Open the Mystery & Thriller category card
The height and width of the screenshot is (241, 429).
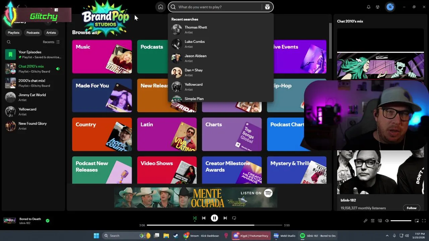297,170
